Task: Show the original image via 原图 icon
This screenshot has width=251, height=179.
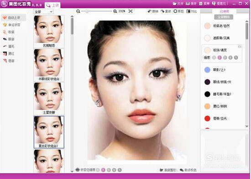Action: point(175,11)
